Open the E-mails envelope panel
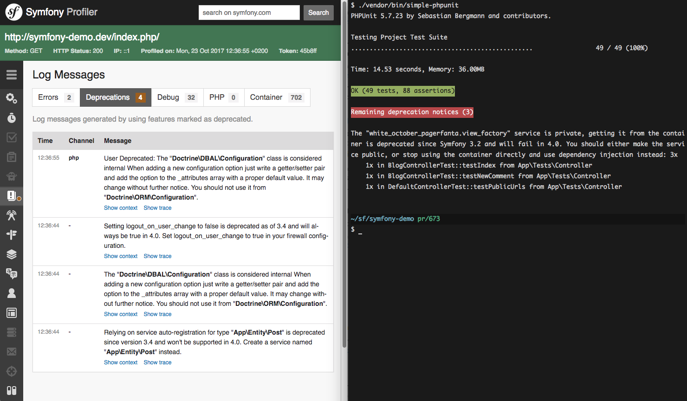This screenshot has height=401, width=687. pos(12,351)
